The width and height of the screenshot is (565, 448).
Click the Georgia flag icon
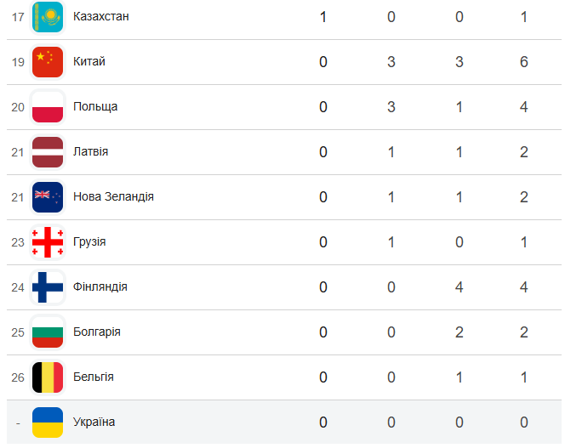(48, 241)
